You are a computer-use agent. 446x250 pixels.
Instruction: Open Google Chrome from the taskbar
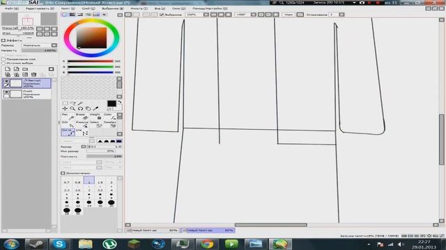207,244
